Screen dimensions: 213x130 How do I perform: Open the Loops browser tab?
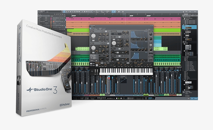coord(193,14)
